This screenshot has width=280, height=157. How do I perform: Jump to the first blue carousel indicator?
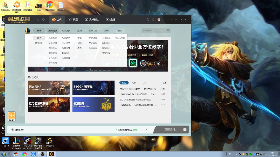click(x=87, y=70)
